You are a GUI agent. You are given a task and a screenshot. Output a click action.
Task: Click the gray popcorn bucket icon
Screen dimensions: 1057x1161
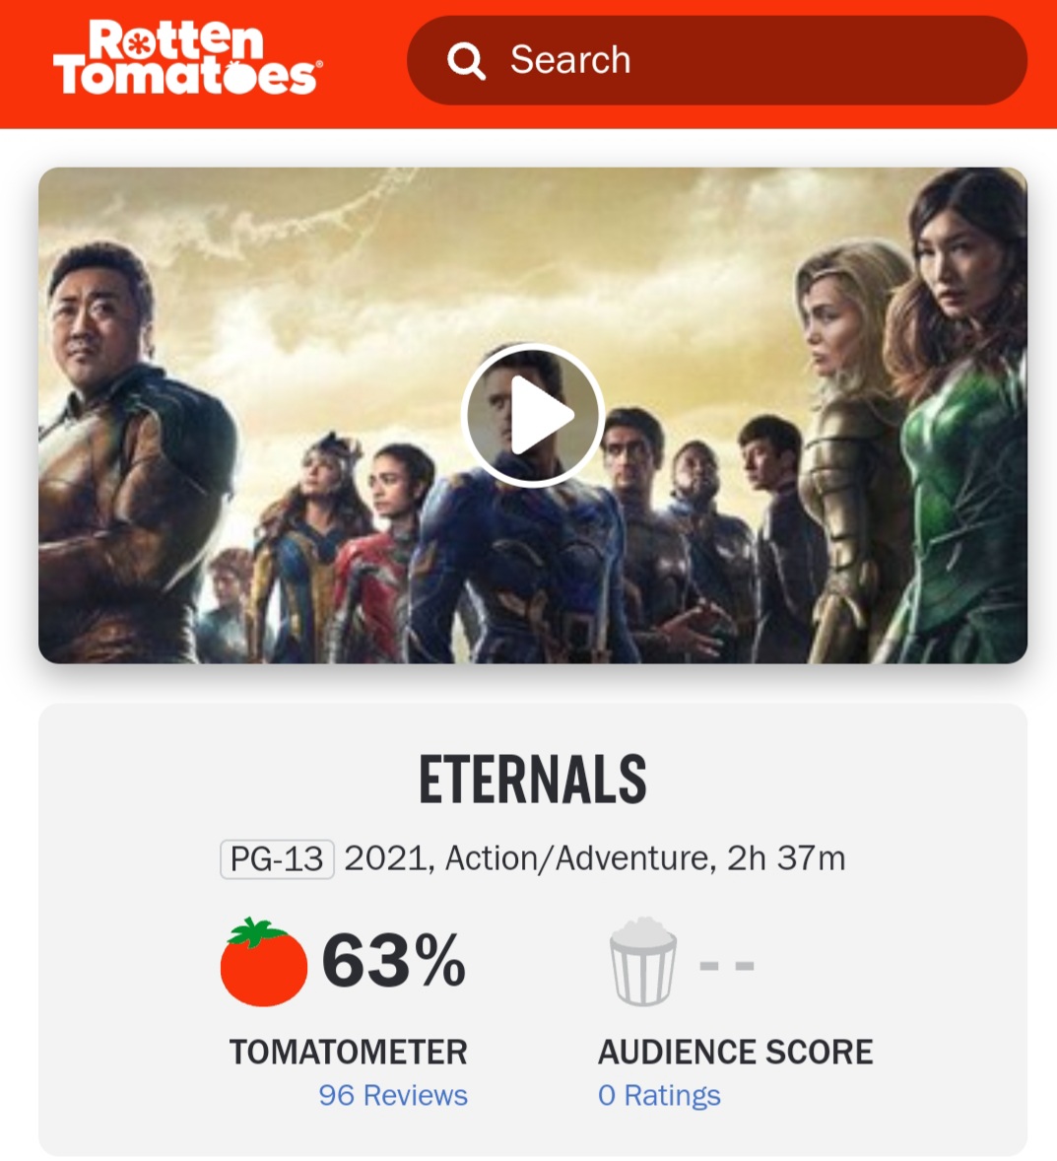tap(643, 962)
